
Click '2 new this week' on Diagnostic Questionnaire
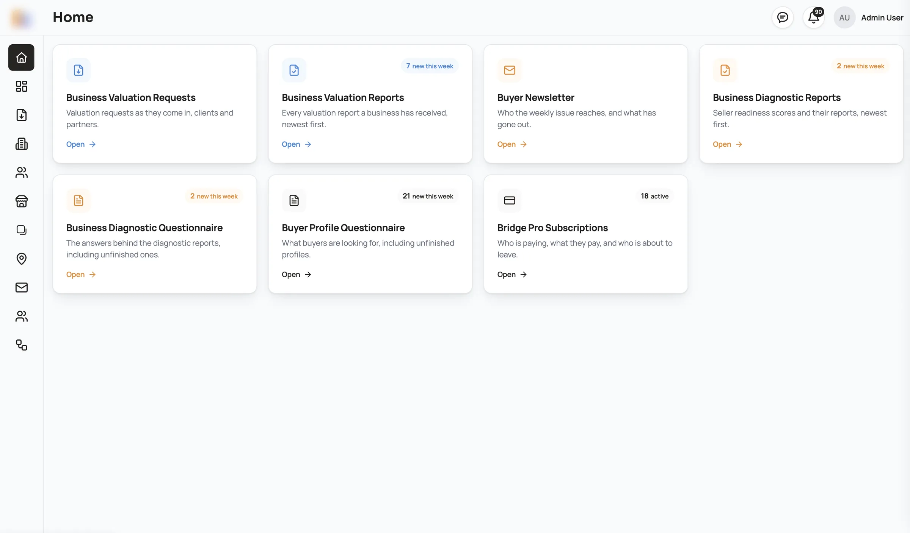click(214, 196)
